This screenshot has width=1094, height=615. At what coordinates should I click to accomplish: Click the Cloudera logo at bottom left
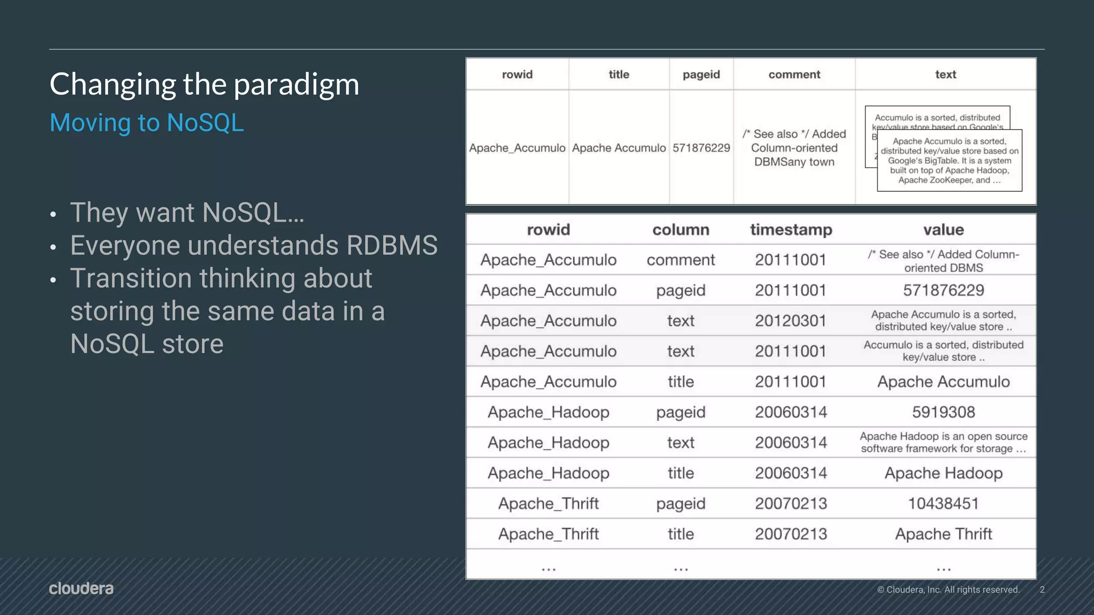pos(81,588)
